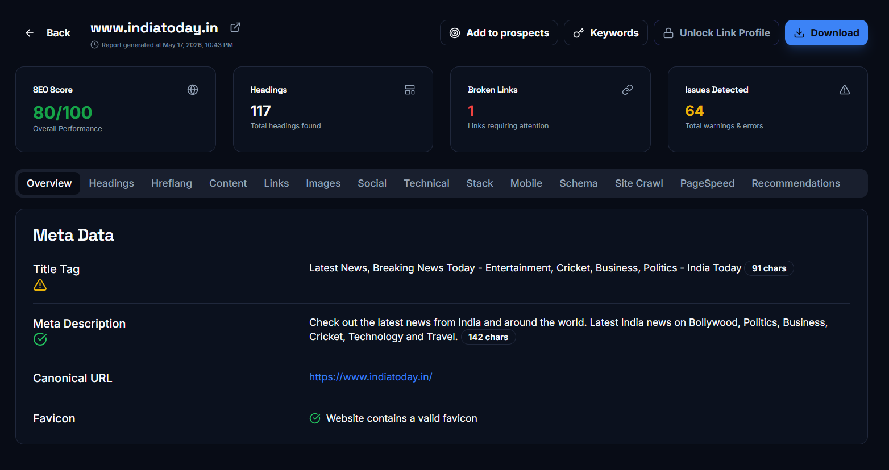Click the 117 headings count

click(x=261, y=111)
